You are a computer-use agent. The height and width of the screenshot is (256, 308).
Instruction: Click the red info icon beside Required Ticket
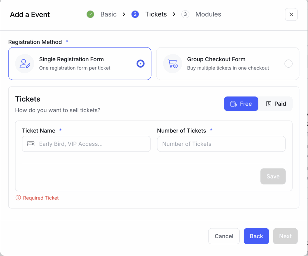pyautogui.click(x=18, y=198)
